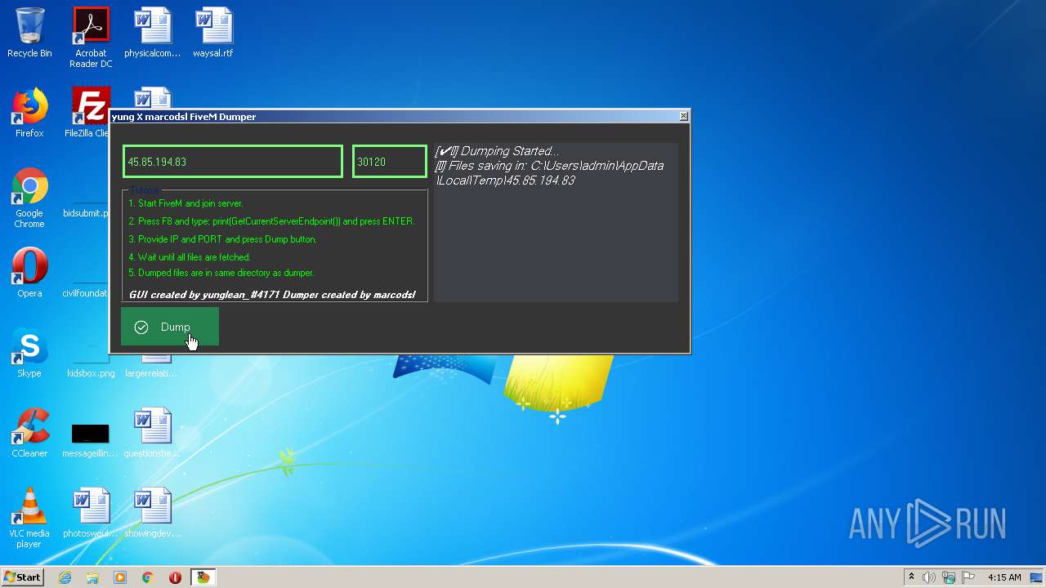Open the Firefox desktop icon
This screenshot has height=588, width=1046.
[x=29, y=114]
